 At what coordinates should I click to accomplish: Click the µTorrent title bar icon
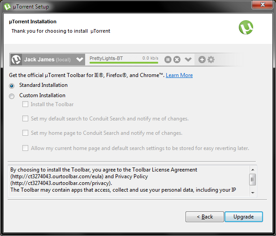(7, 7)
